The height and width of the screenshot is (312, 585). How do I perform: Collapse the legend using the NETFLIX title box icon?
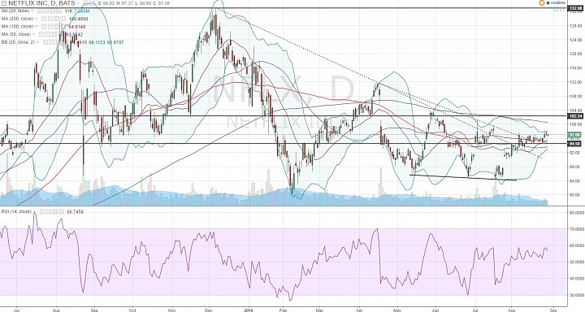(4, 3)
